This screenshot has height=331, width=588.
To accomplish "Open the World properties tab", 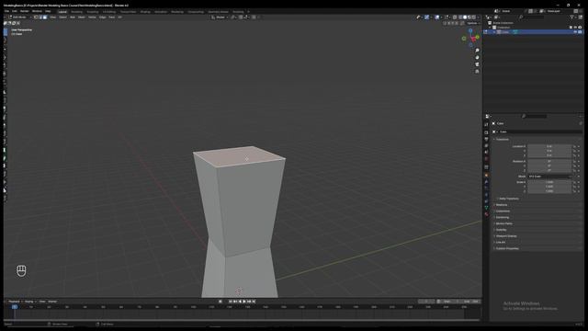I will click(486, 158).
